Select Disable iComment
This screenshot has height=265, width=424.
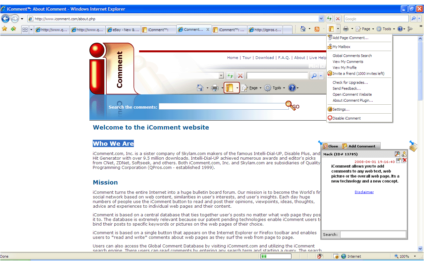click(x=359, y=118)
